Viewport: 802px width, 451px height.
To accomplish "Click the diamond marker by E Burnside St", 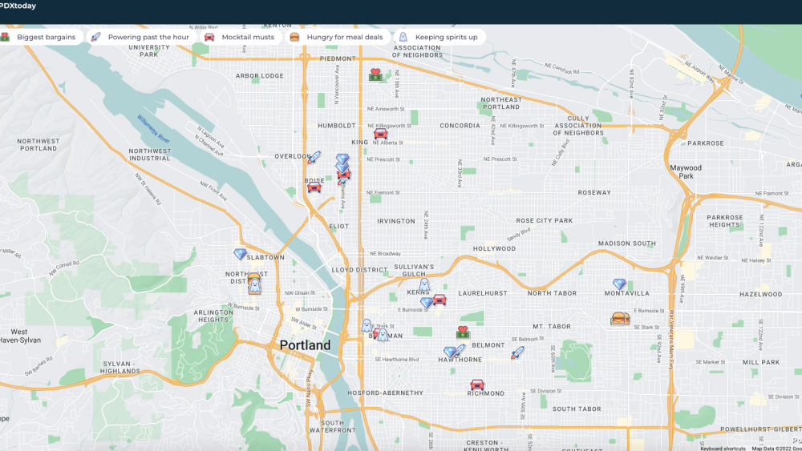I will 427,302.
